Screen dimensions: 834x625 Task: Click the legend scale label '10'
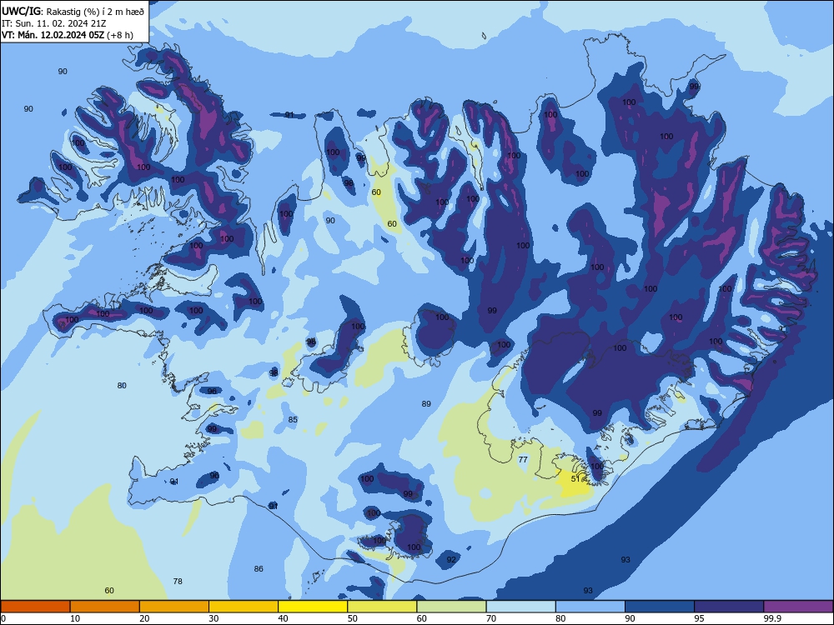(75, 618)
